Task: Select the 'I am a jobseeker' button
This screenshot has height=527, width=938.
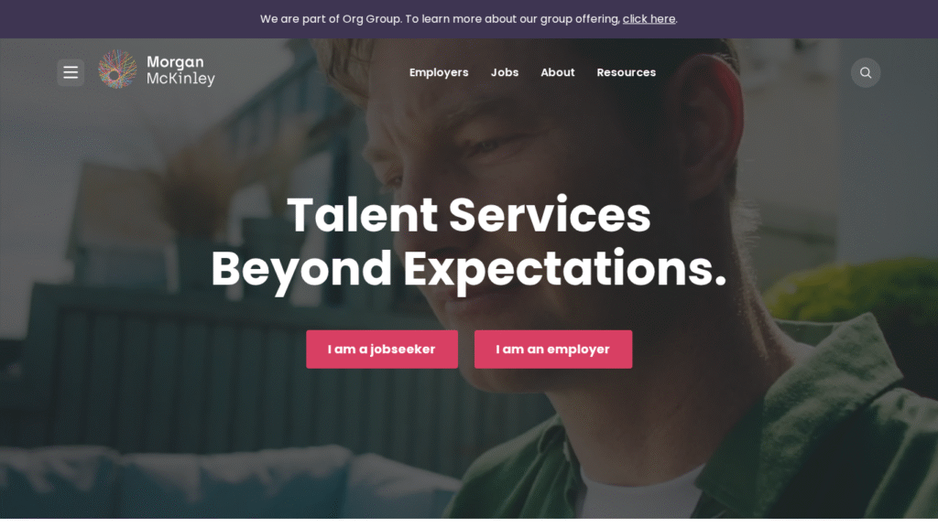Action: coord(382,350)
